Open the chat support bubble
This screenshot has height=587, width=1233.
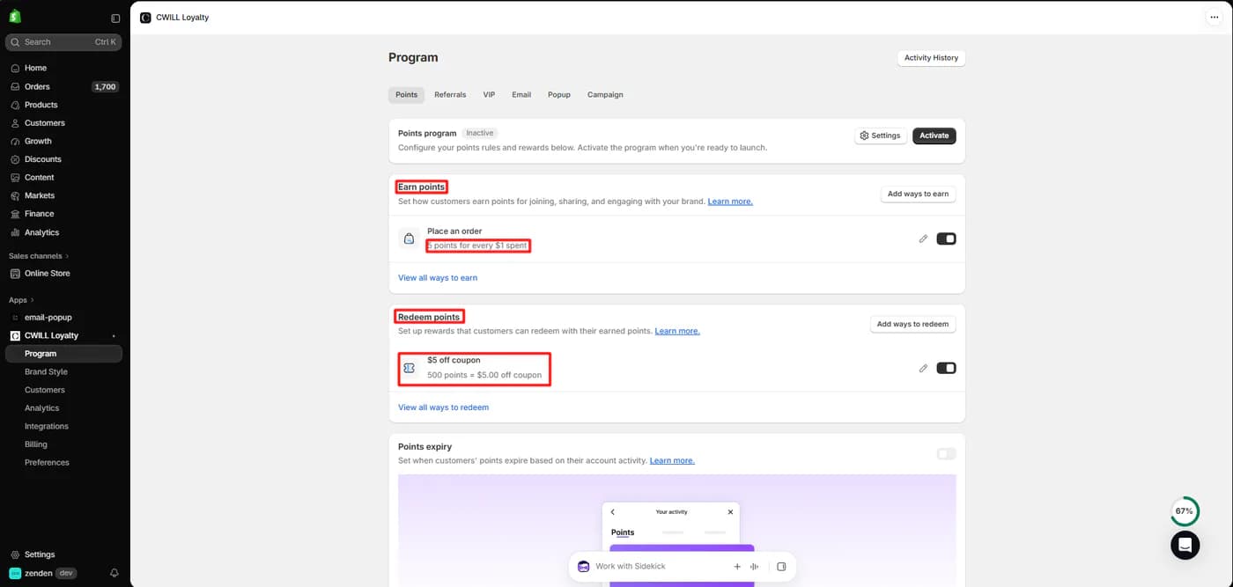(x=1185, y=546)
